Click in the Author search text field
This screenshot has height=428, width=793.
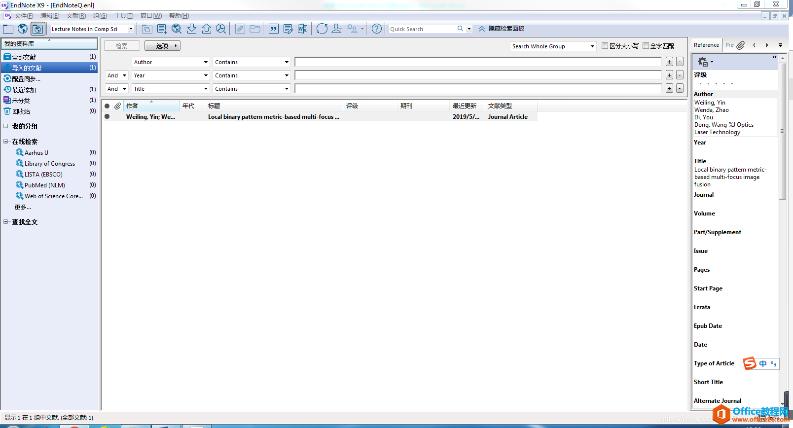478,62
